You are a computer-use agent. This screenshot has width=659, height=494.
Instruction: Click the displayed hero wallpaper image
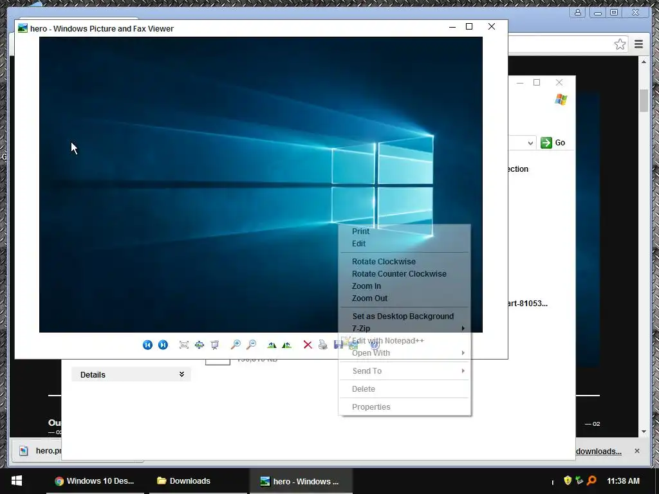pos(261,185)
